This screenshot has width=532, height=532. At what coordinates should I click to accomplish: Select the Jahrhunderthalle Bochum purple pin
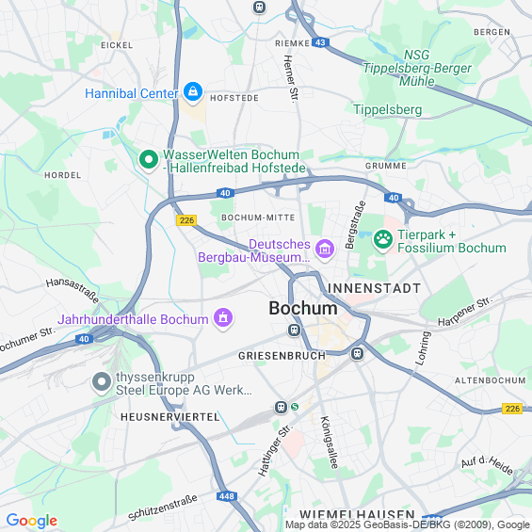tap(223, 318)
